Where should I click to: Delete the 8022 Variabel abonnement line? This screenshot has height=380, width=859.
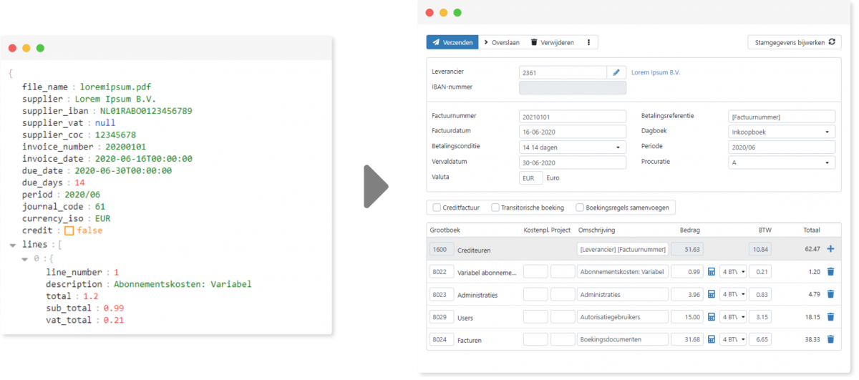coord(830,272)
